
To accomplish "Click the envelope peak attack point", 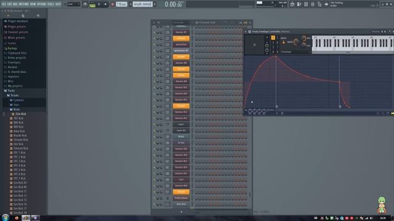I will [276, 56].
